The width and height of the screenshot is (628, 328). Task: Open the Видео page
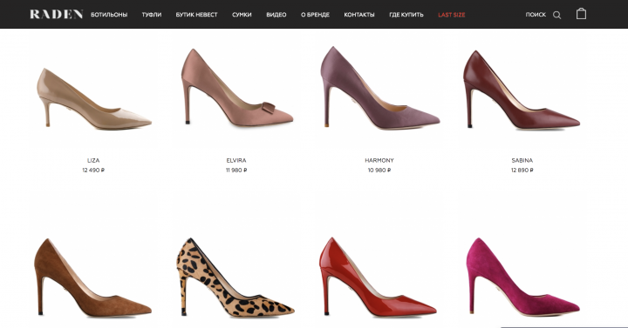[x=276, y=15]
